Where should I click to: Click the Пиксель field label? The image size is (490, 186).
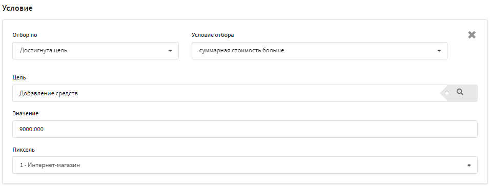[x=24, y=150]
